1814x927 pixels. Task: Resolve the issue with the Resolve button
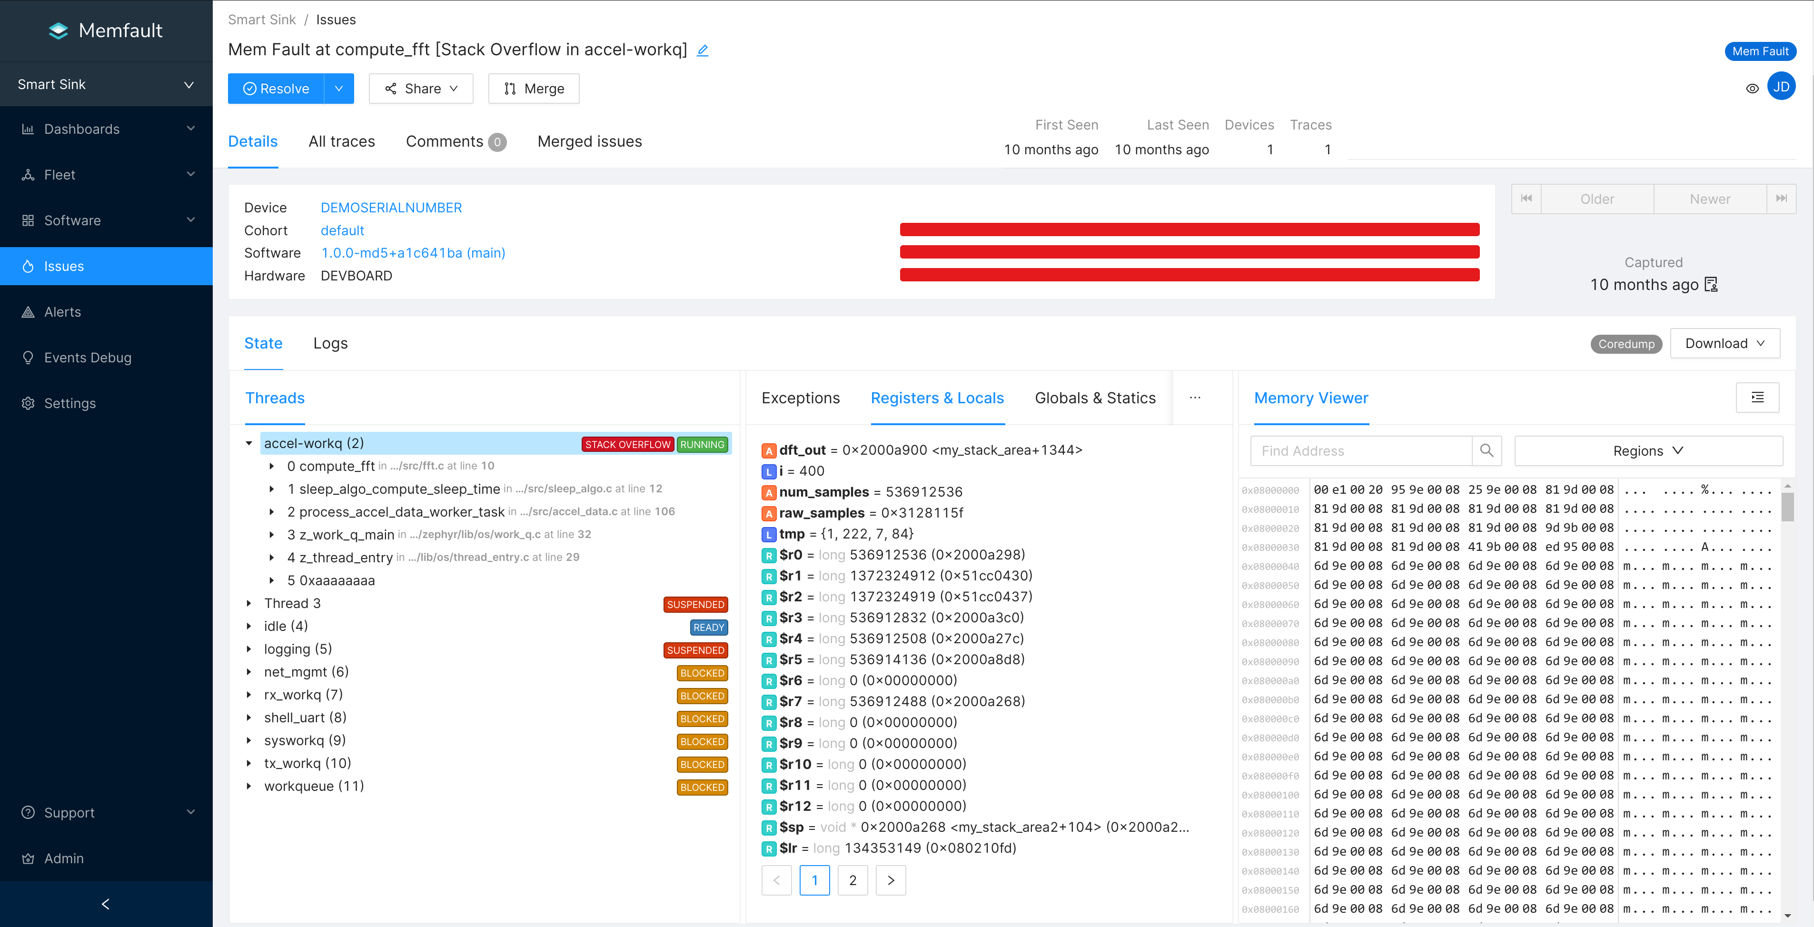coord(276,88)
